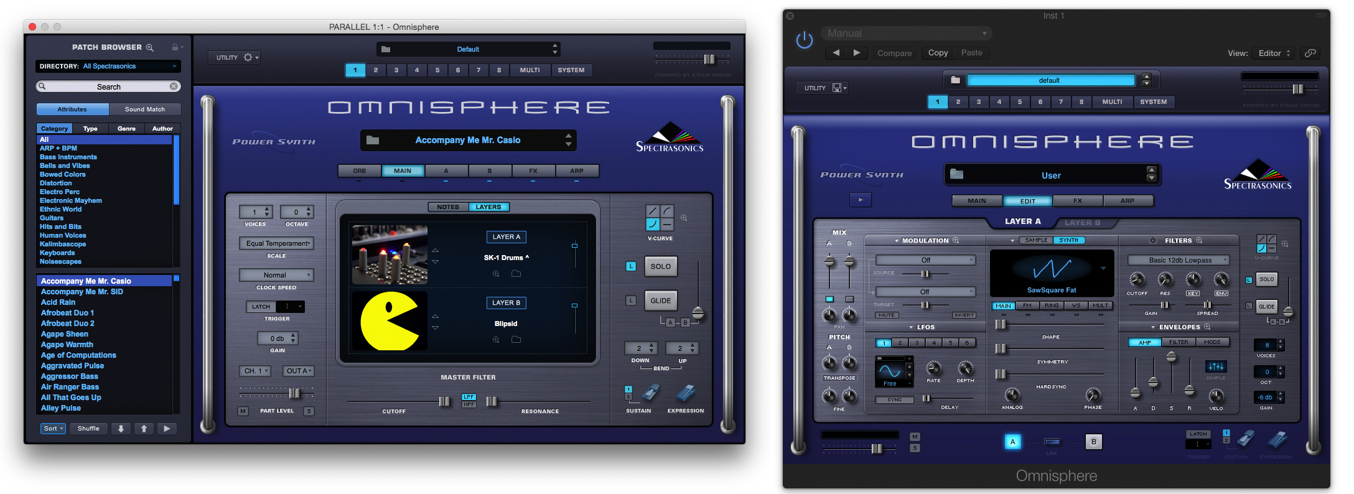The image size is (1354, 494).
Task: Click the Expression pedal icon in left window
Action: pos(685,393)
